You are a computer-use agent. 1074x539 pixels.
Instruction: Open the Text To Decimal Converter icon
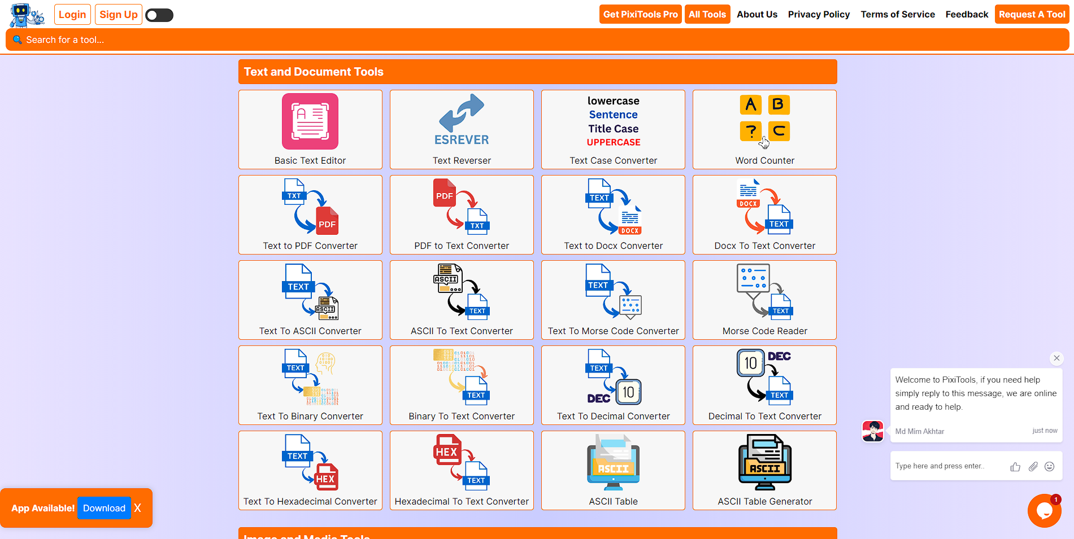coord(613,377)
